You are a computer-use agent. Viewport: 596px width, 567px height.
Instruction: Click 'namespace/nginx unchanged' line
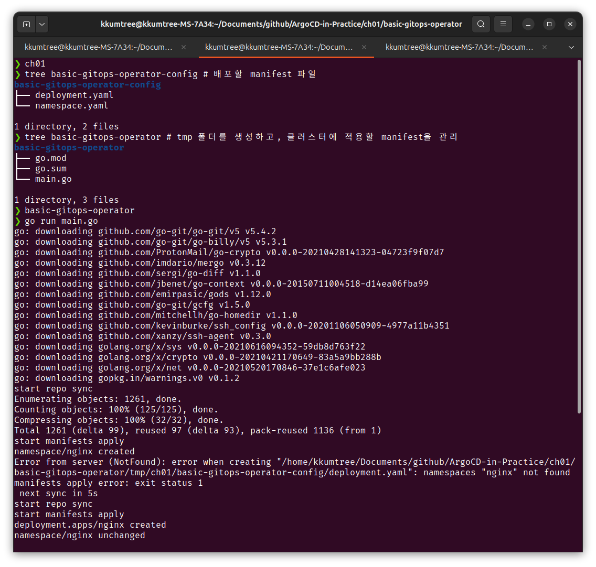coord(79,536)
